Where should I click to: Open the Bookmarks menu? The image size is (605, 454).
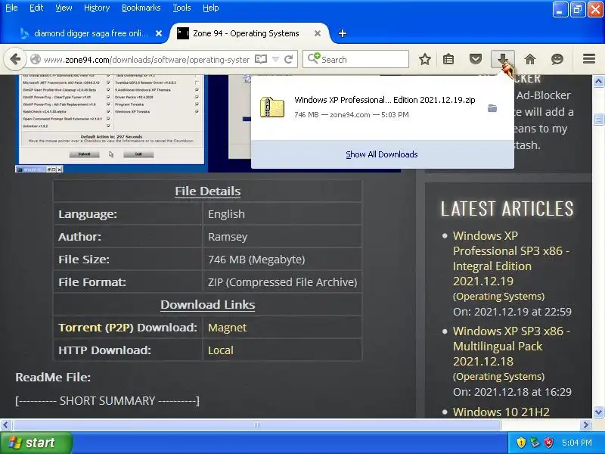[141, 8]
